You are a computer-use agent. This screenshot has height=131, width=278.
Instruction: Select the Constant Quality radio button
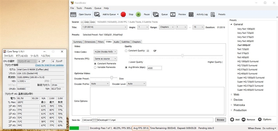(126, 51)
